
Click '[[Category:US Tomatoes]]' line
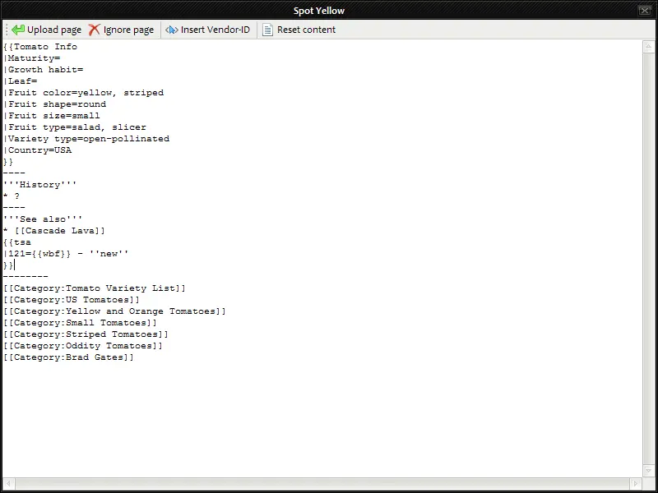tap(72, 300)
